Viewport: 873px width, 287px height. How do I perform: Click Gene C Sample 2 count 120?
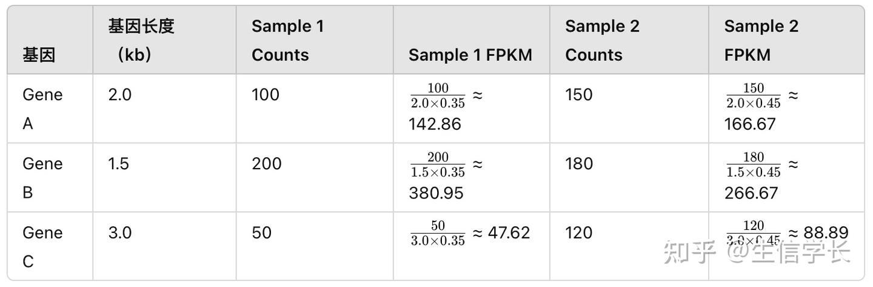click(x=578, y=233)
